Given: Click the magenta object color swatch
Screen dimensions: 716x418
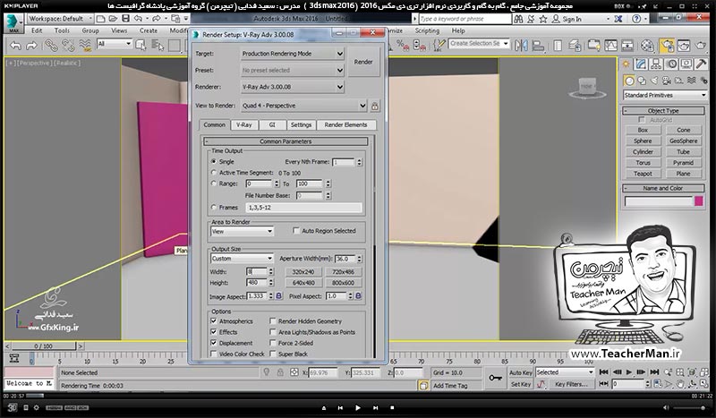Looking at the screenshot, I should (699, 201).
